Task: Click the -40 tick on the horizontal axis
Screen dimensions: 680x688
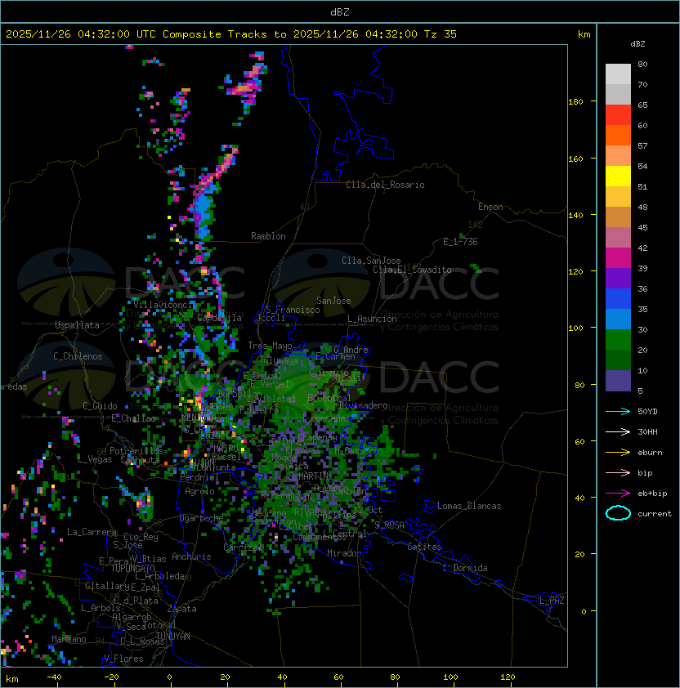Action: point(54,677)
